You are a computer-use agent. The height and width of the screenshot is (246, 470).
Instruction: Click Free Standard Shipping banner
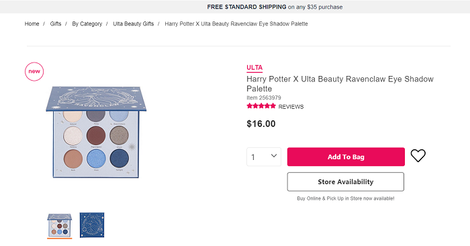click(275, 7)
